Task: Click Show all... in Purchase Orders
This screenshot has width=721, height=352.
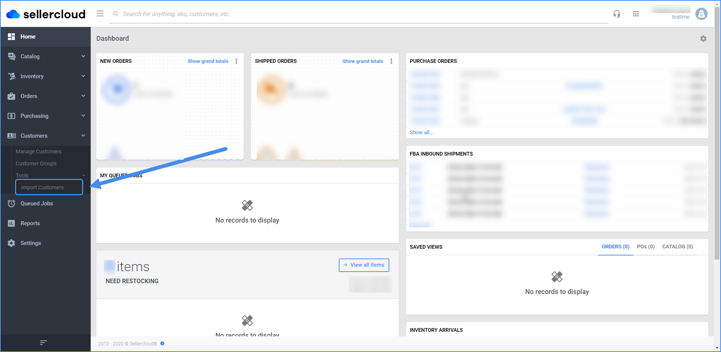Action: pyautogui.click(x=422, y=132)
